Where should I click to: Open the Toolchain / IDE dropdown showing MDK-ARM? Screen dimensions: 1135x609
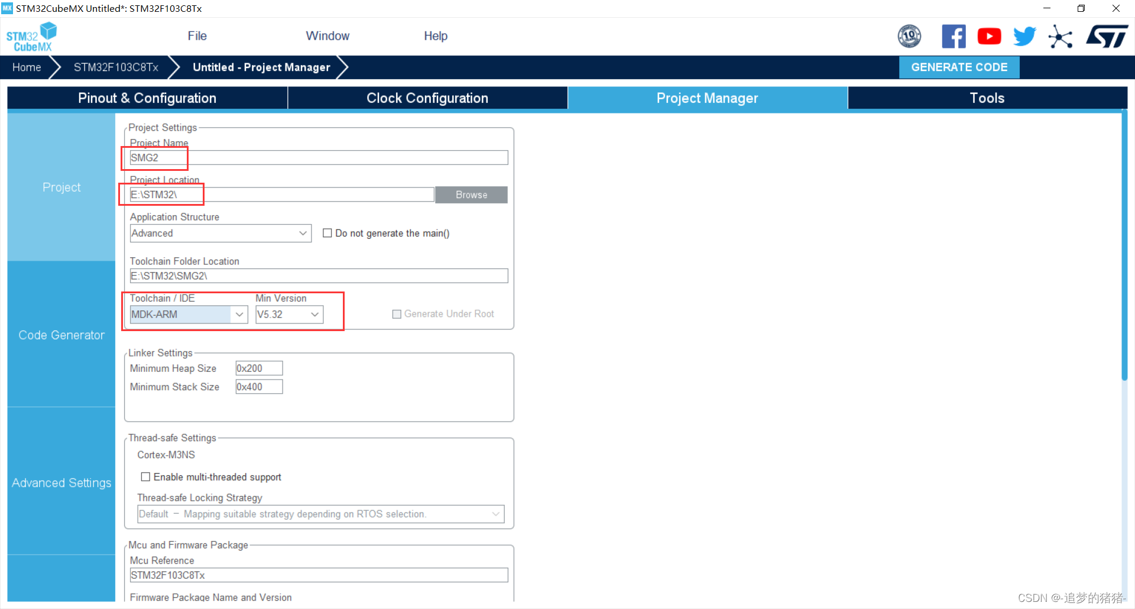tap(189, 315)
